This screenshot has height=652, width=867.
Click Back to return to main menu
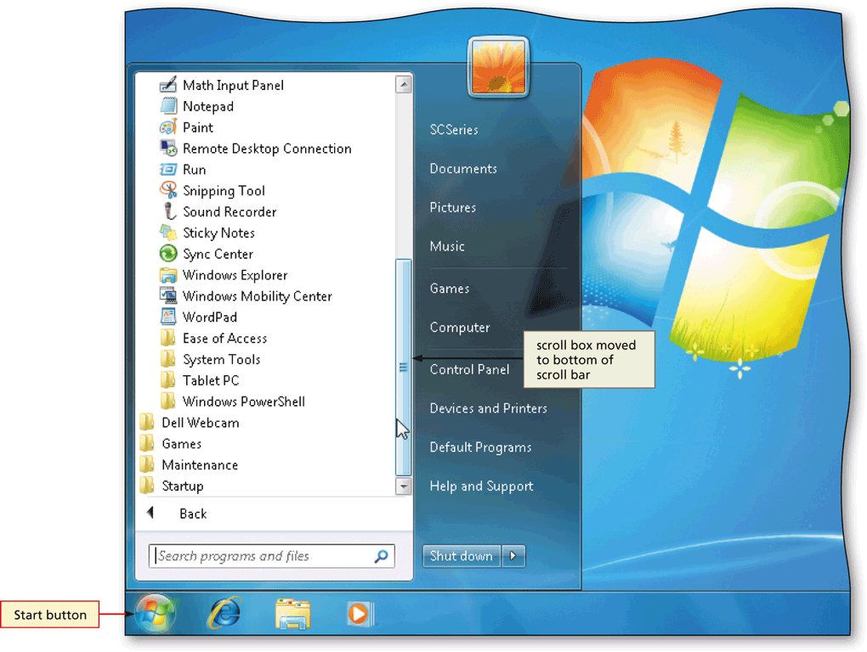pos(193,514)
